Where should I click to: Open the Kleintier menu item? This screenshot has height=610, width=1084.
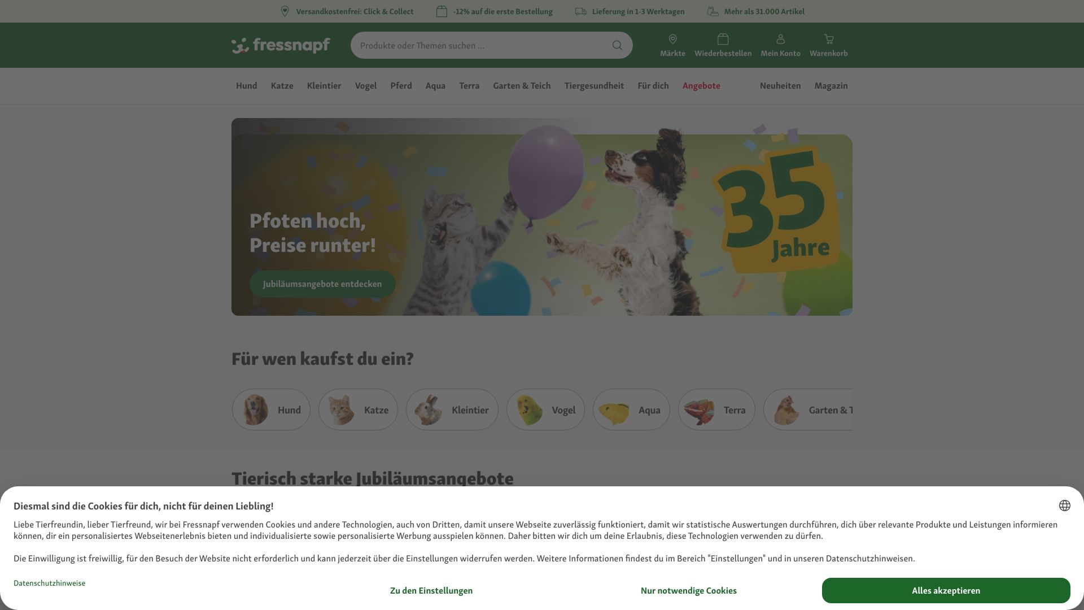click(x=324, y=86)
